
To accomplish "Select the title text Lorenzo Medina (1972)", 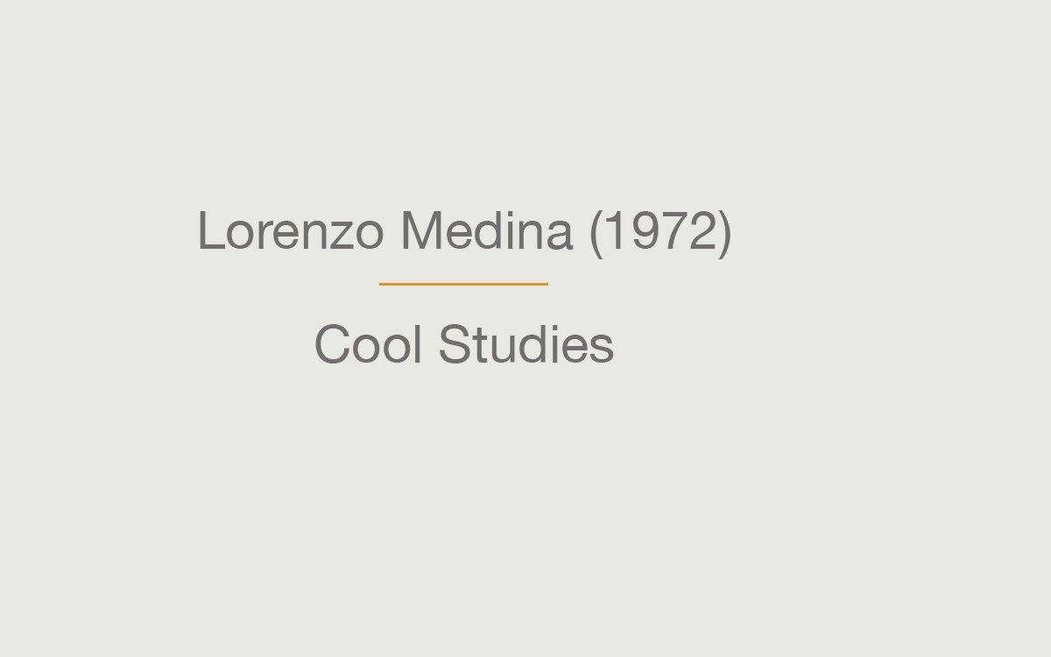I will click(464, 232).
